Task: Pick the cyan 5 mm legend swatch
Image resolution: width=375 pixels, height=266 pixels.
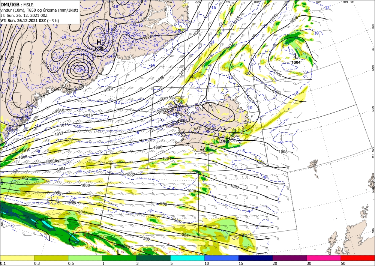Action: (187, 258)
